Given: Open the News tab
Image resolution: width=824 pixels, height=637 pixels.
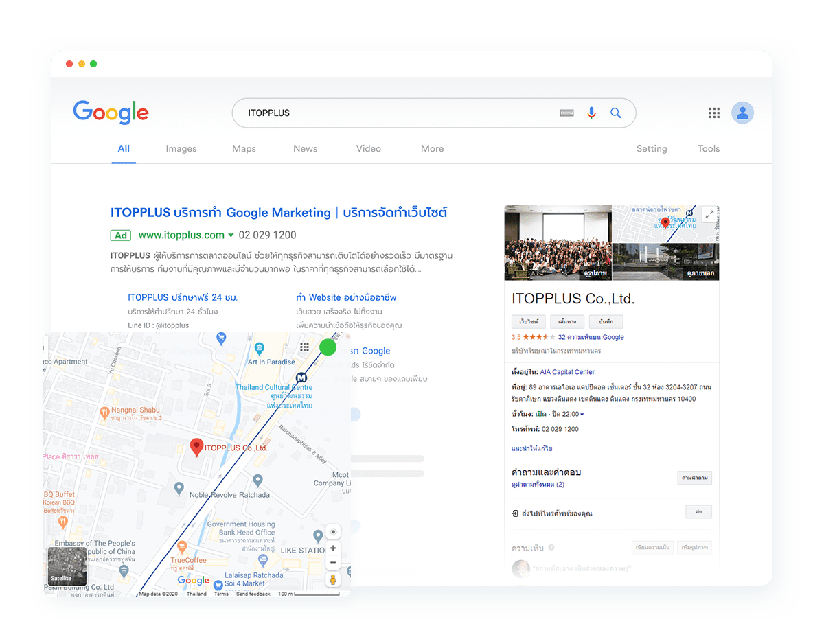Looking at the screenshot, I should [x=306, y=148].
